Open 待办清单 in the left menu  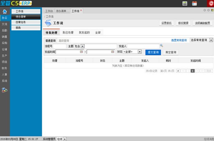pyautogui.click(x=26, y=17)
